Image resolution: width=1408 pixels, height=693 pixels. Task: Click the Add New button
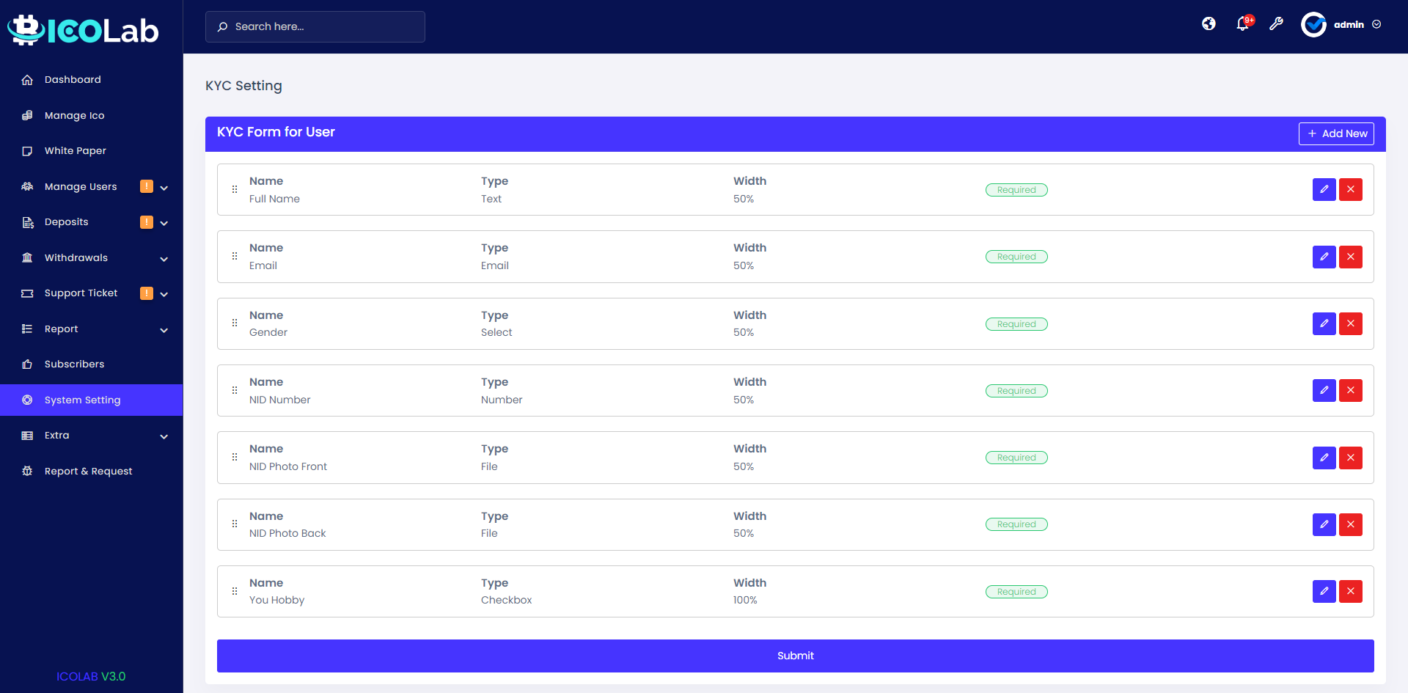click(x=1336, y=133)
